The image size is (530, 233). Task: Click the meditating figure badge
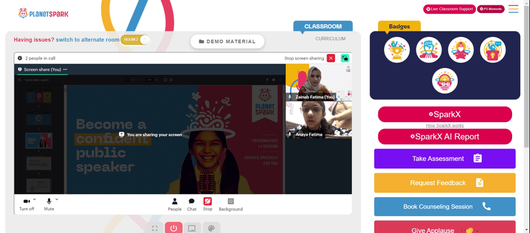pos(461,50)
